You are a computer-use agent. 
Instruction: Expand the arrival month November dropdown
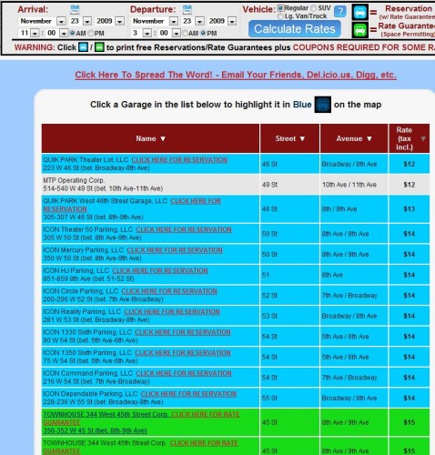coord(61,21)
